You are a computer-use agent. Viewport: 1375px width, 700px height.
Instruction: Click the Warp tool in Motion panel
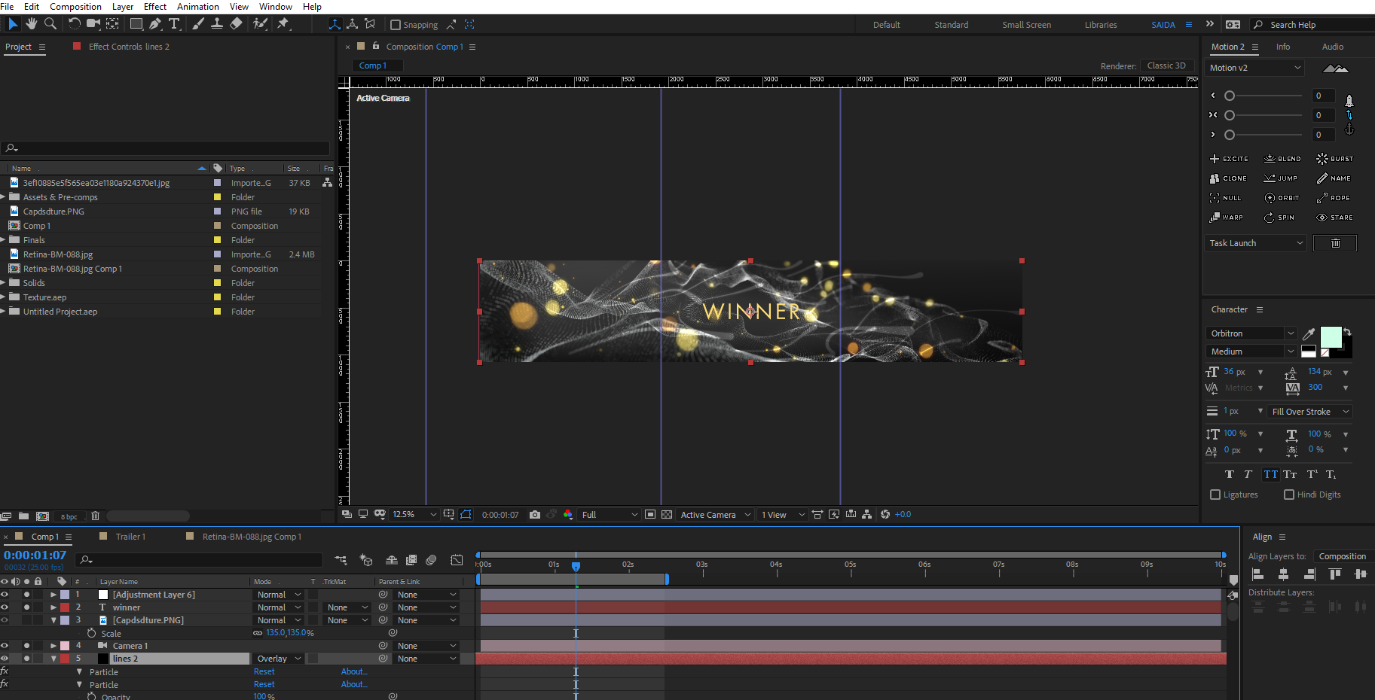1227,218
